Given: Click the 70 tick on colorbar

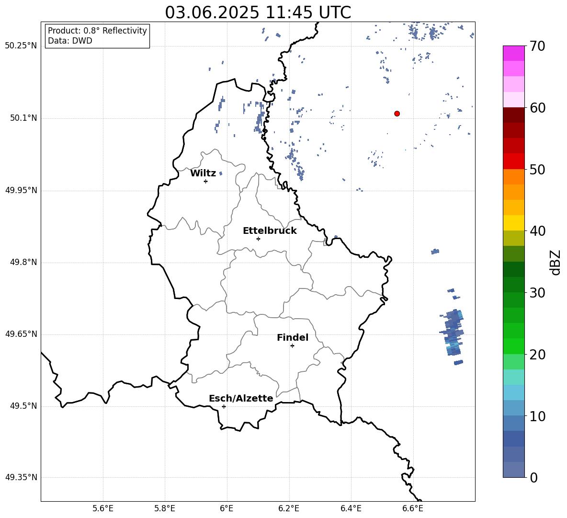Looking at the screenshot, I should [x=537, y=46].
